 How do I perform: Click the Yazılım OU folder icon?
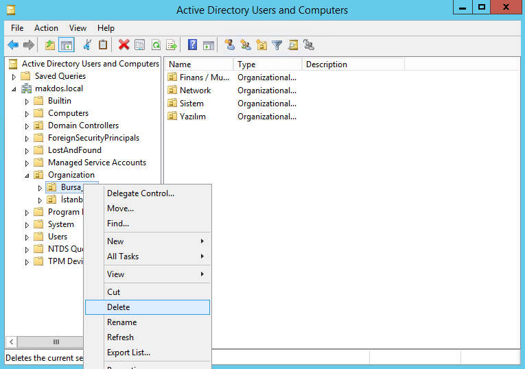(x=172, y=117)
